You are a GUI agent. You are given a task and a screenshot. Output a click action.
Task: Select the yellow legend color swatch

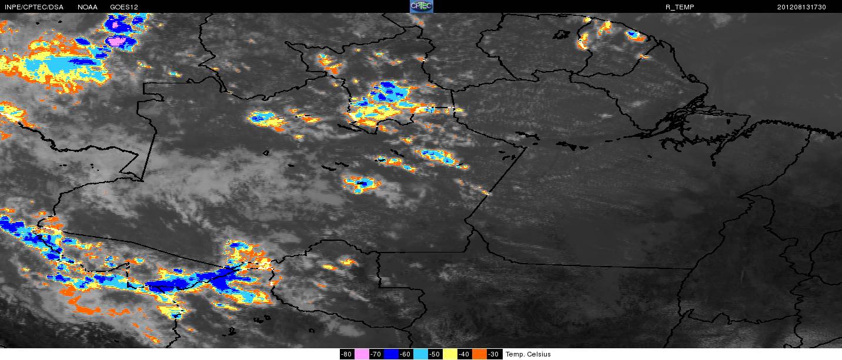450,354
